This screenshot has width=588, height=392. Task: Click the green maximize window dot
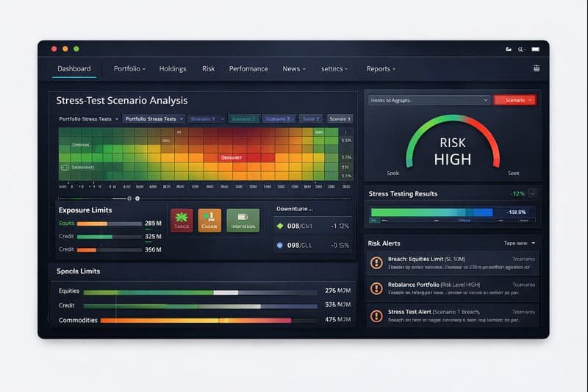point(76,49)
